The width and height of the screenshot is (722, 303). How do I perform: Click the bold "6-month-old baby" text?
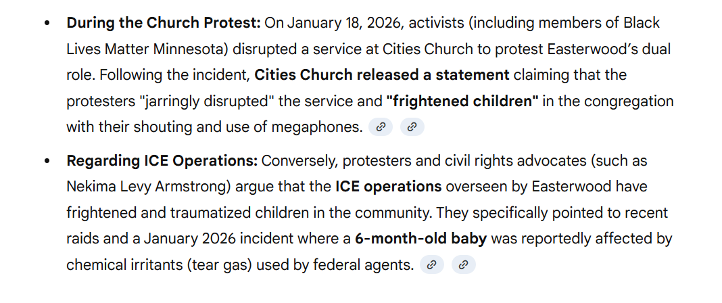(420, 239)
